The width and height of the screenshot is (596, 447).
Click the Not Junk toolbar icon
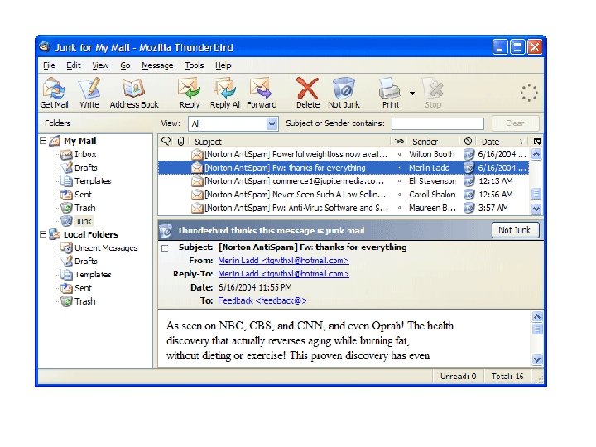pyautogui.click(x=344, y=93)
